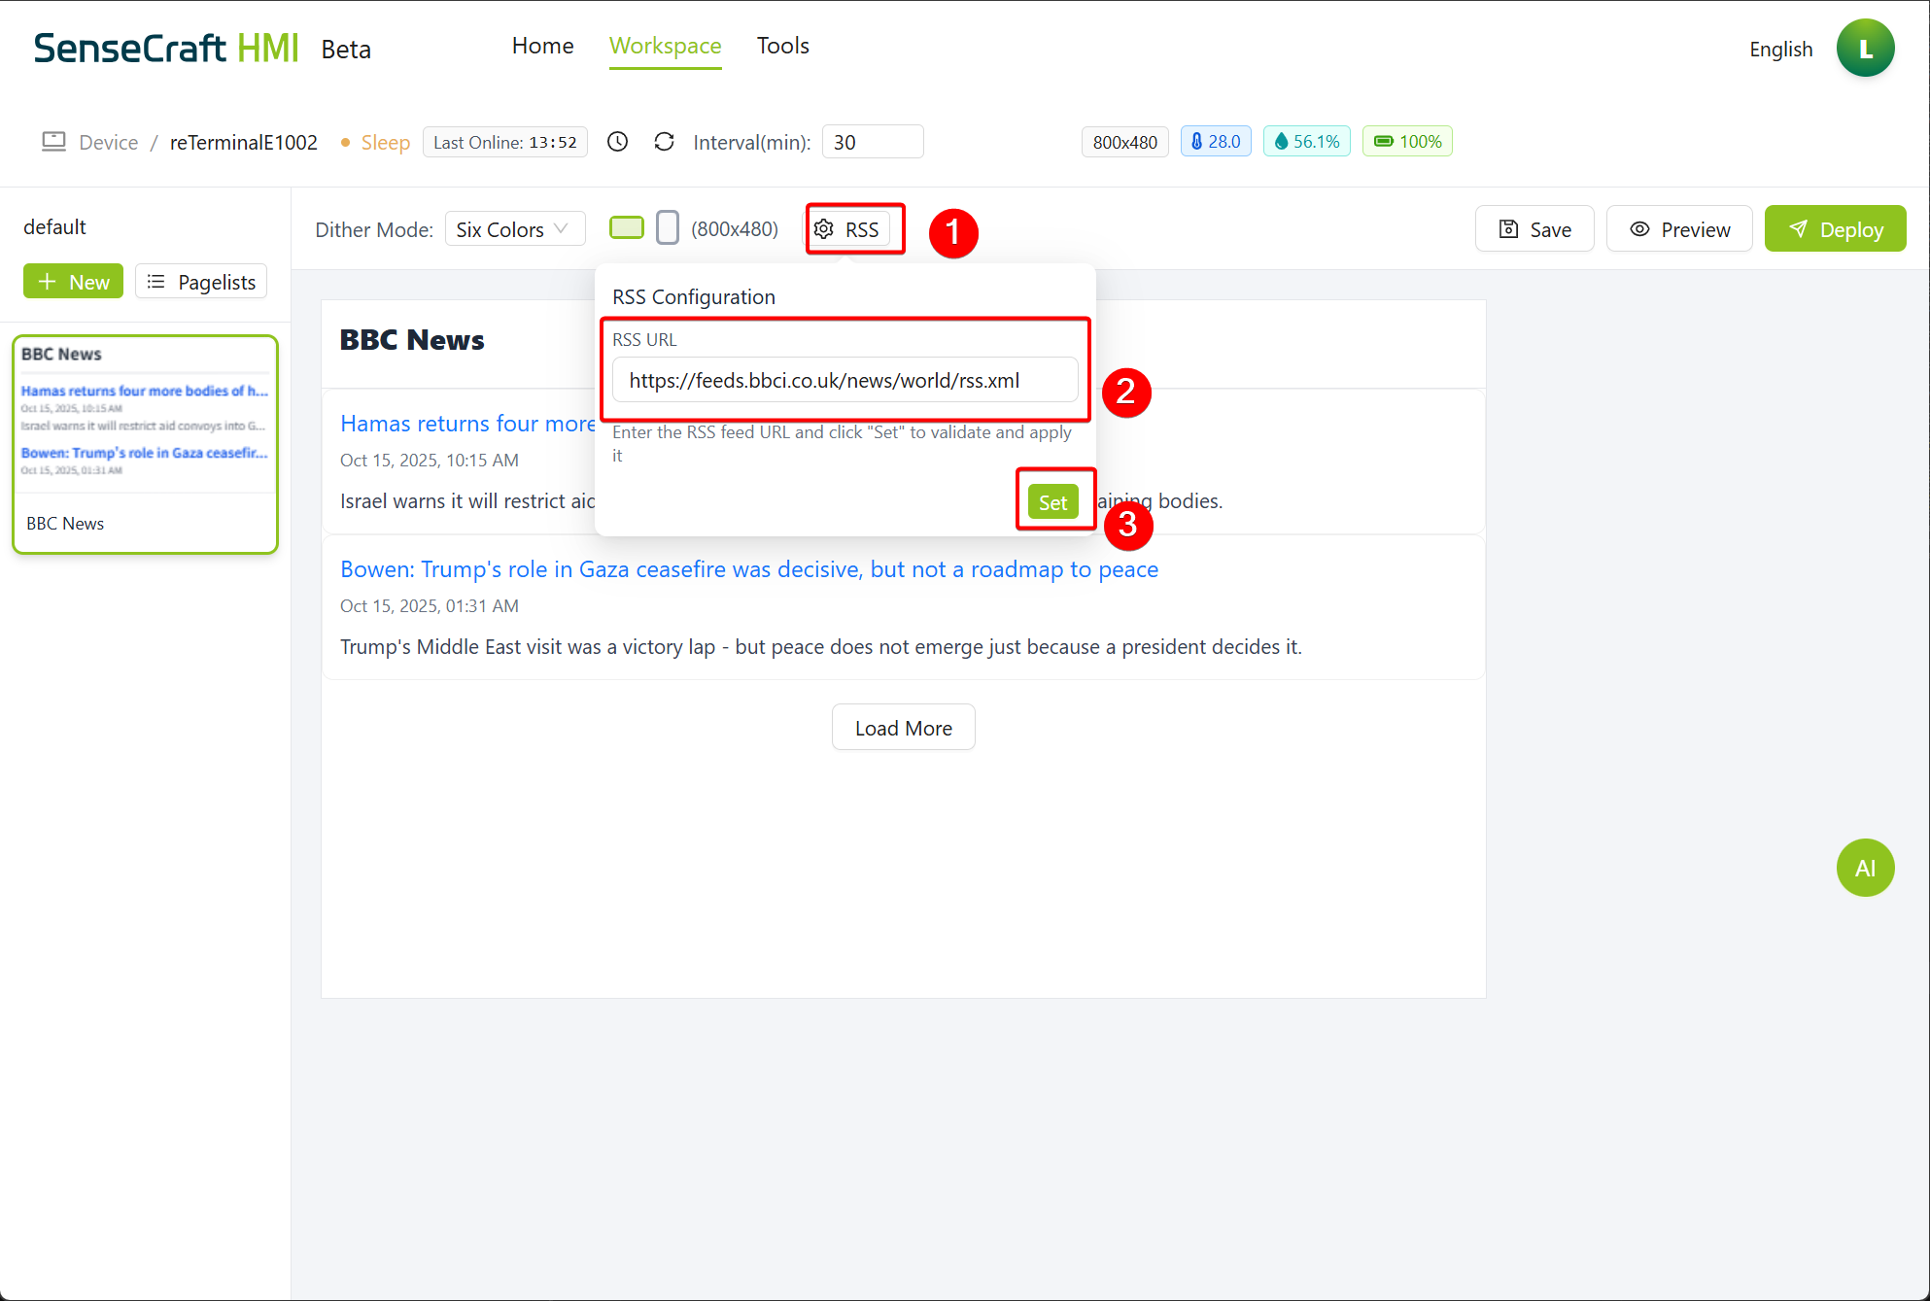1930x1301 pixels.
Task: Click the temperature 28.0 badge
Action: pos(1215,142)
